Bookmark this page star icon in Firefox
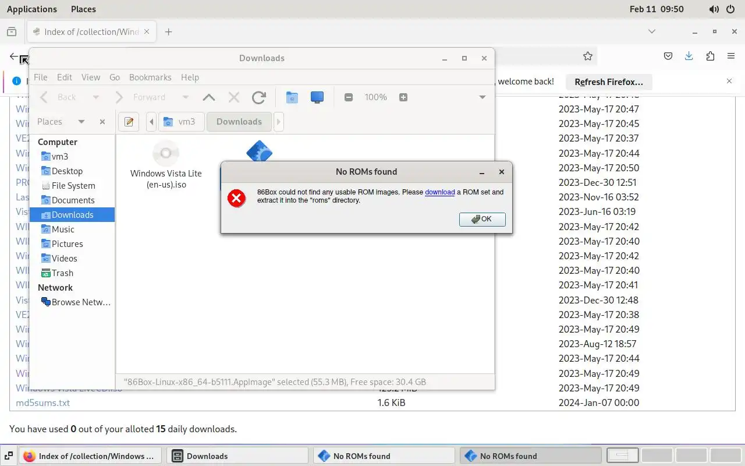 tap(588, 57)
